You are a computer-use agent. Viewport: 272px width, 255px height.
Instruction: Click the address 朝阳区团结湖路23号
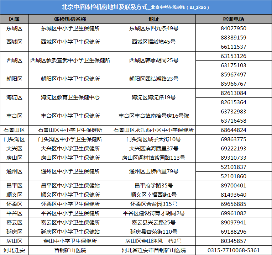click(154, 79)
